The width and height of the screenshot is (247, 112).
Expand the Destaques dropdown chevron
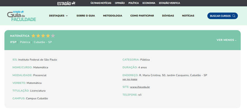(67, 16)
